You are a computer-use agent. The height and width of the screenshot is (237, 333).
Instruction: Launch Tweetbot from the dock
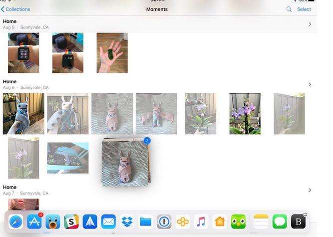(53, 222)
